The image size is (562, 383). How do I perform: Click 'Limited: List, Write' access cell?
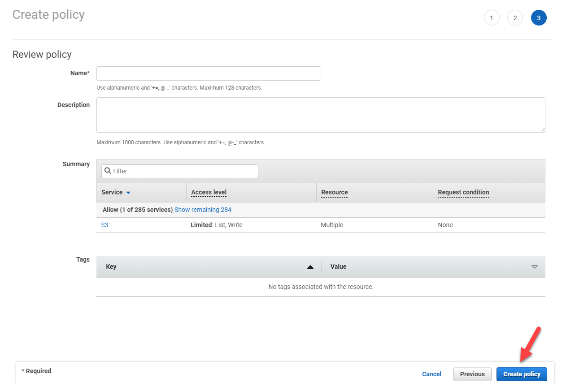point(217,225)
